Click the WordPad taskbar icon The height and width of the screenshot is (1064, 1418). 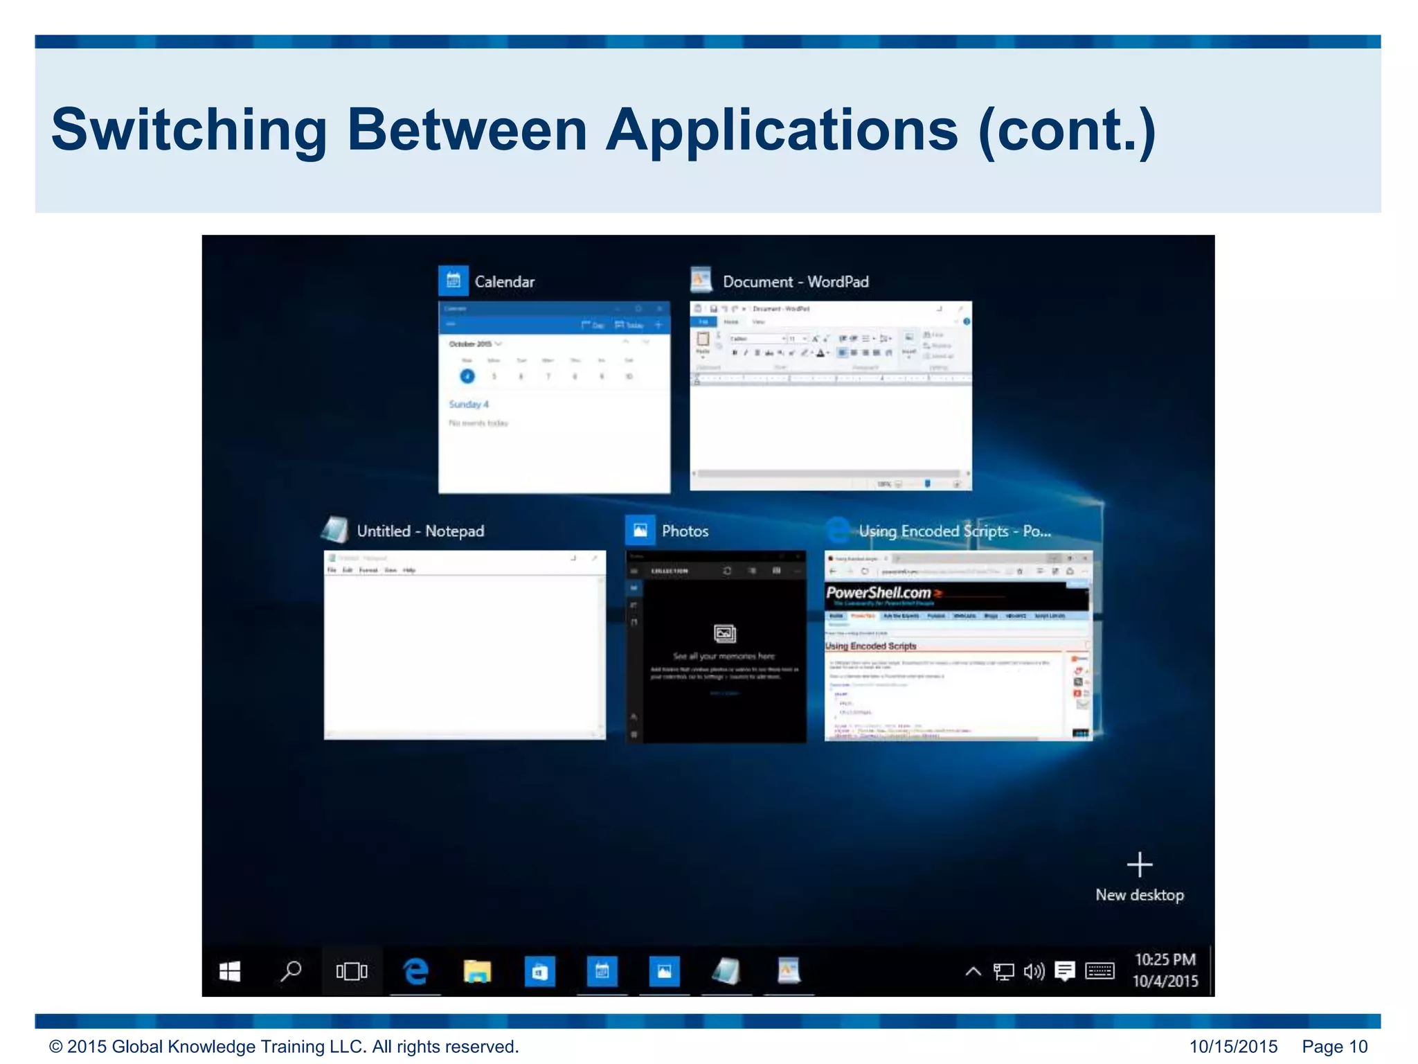(x=789, y=971)
